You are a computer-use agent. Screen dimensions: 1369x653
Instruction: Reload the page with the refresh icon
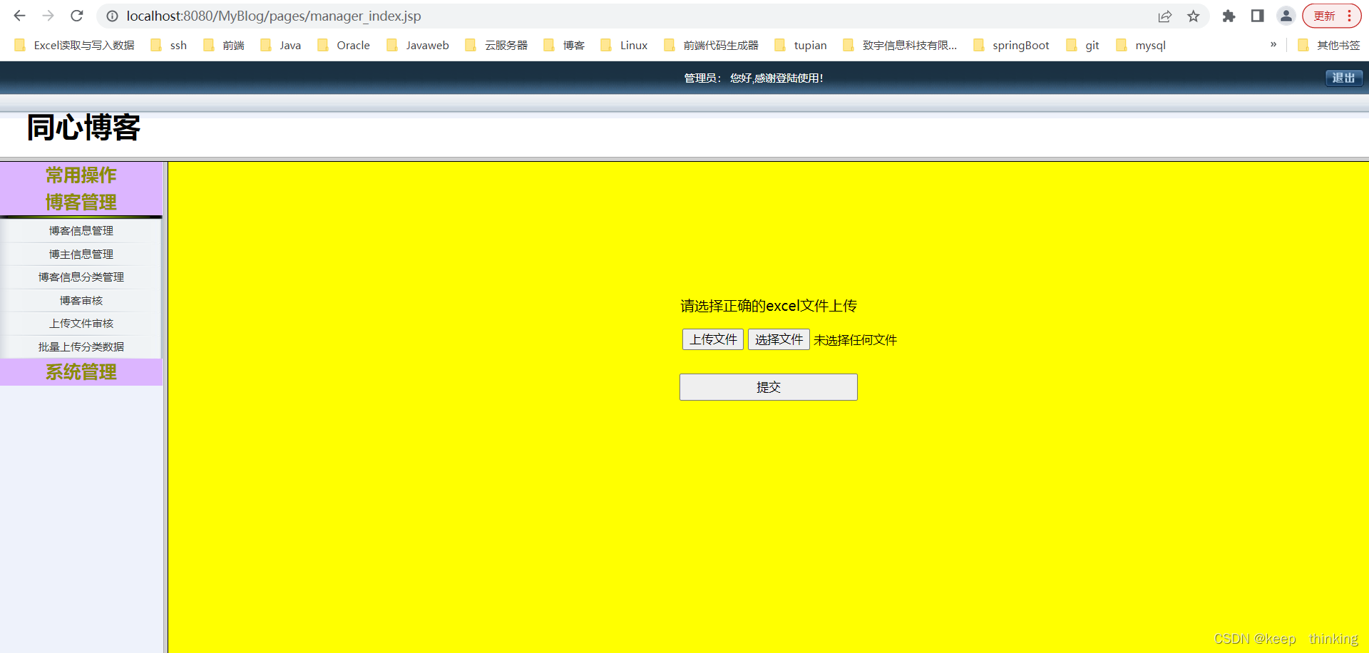pos(77,16)
